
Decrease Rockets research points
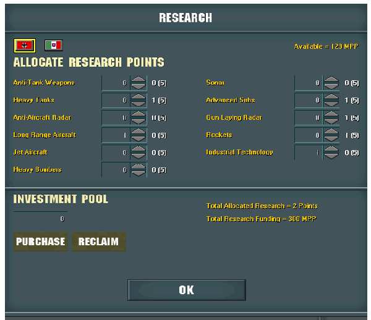[331, 138]
